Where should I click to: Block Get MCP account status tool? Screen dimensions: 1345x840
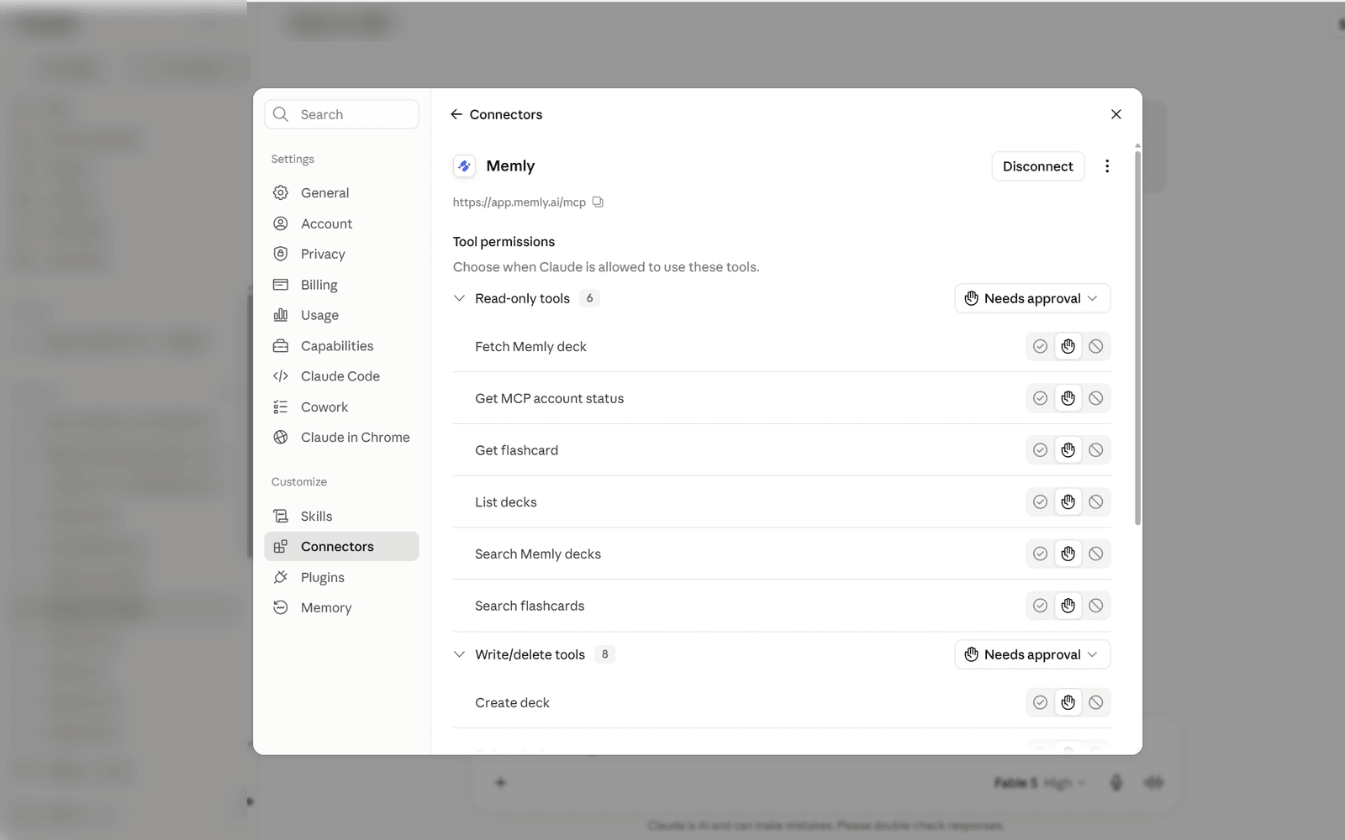click(x=1096, y=398)
